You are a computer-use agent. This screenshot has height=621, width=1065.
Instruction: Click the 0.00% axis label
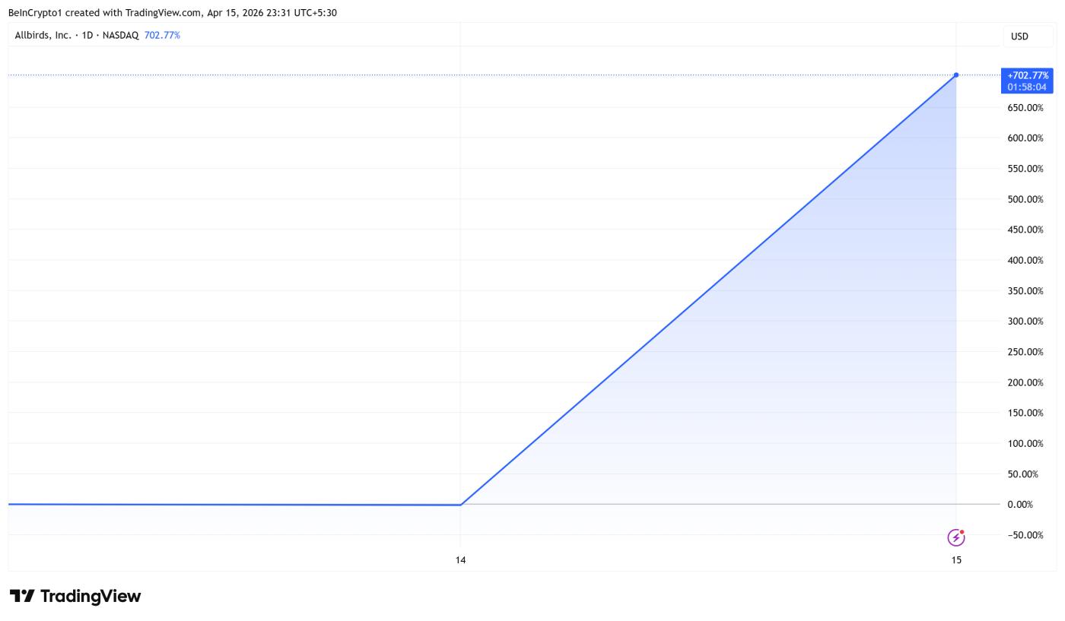(x=1020, y=505)
